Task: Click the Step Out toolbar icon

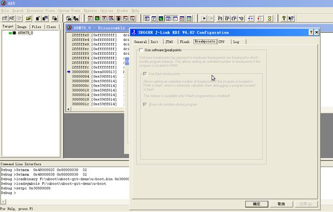Action: [234, 18]
